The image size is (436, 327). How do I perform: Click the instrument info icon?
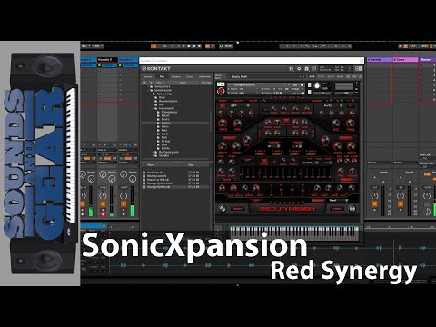click(x=302, y=85)
